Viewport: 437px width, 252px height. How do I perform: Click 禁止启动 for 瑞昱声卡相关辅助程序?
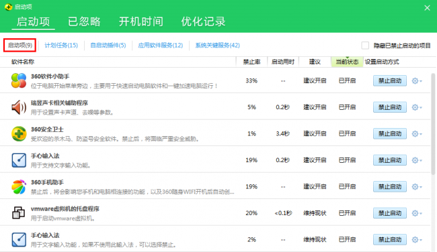coord(390,107)
